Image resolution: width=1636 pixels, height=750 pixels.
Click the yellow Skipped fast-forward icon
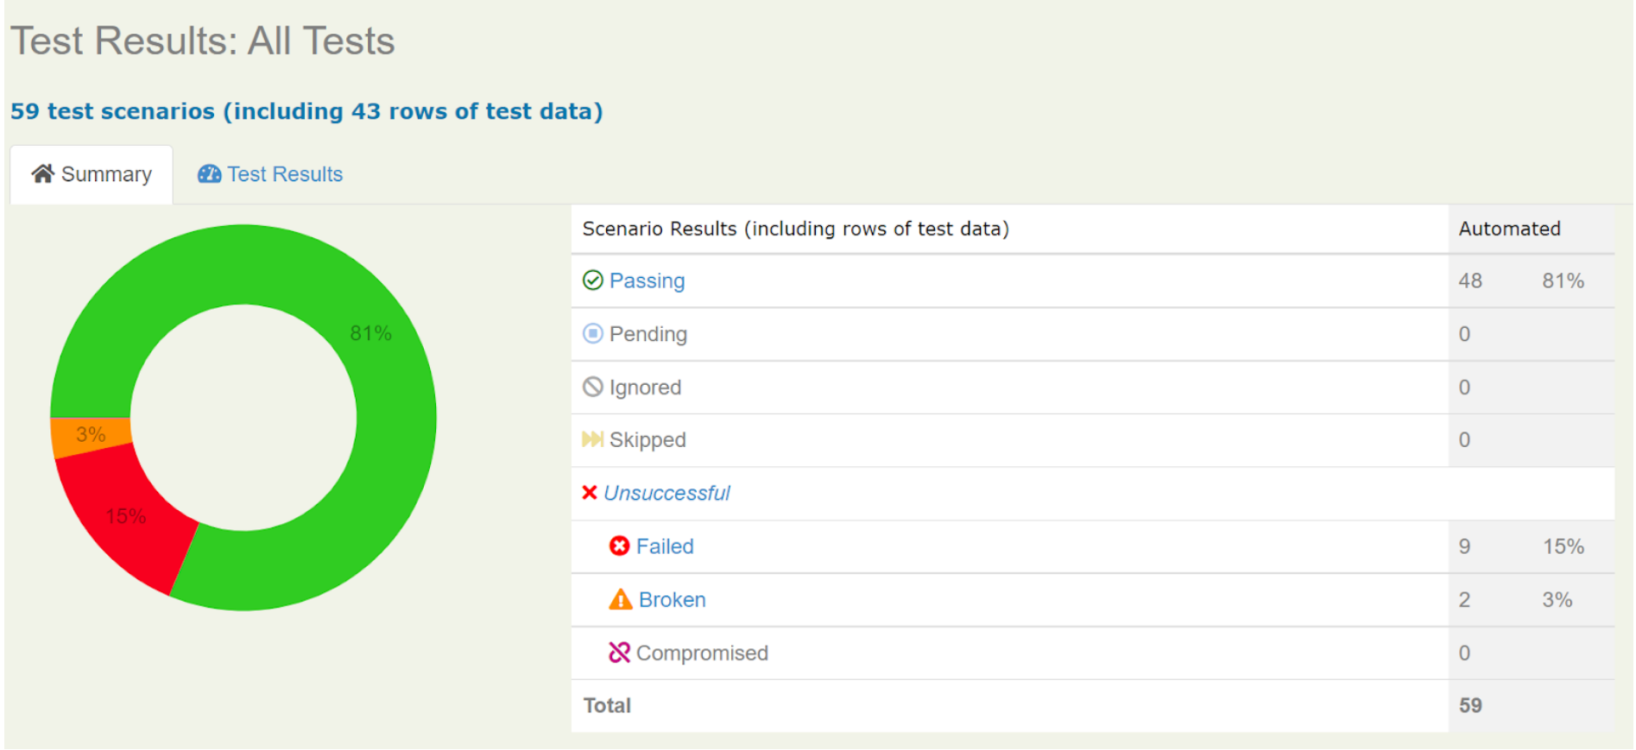point(593,439)
